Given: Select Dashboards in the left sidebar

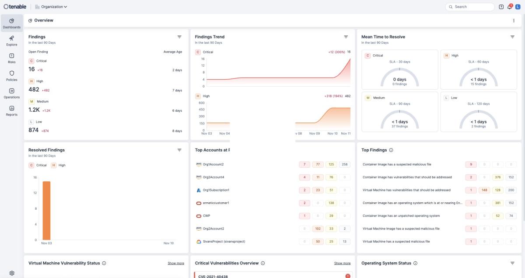Looking at the screenshot, I should click(11, 23).
